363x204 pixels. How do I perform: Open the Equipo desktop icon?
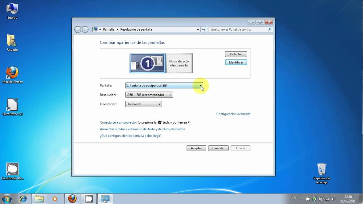click(12, 11)
